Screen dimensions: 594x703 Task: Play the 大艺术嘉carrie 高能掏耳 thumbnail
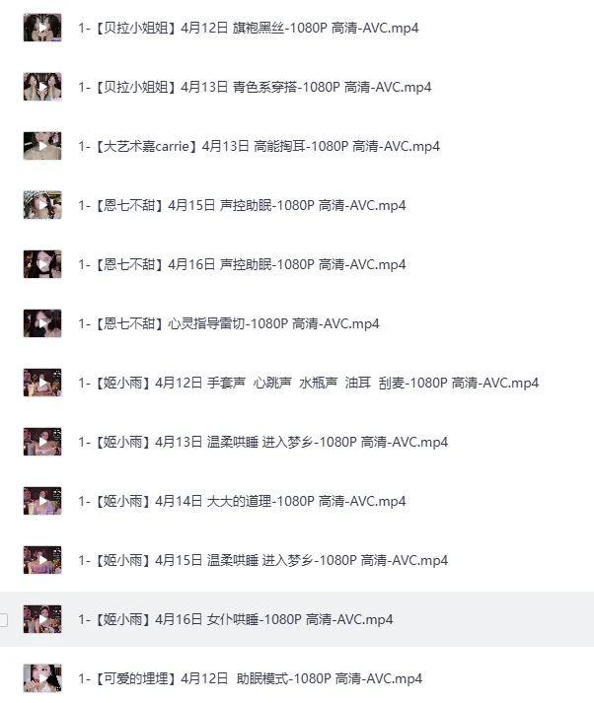42,146
